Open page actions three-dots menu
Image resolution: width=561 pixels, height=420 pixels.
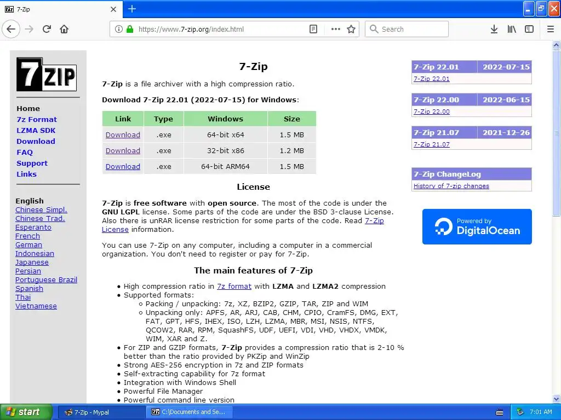point(336,30)
